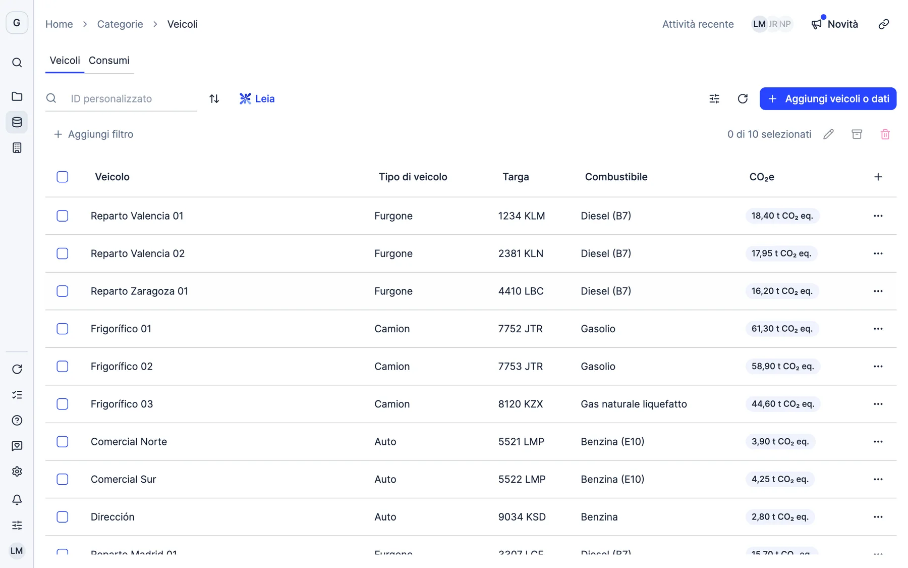This screenshot has height=568, width=908.
Task: Open Leia assistant
Action: point(257,98)
